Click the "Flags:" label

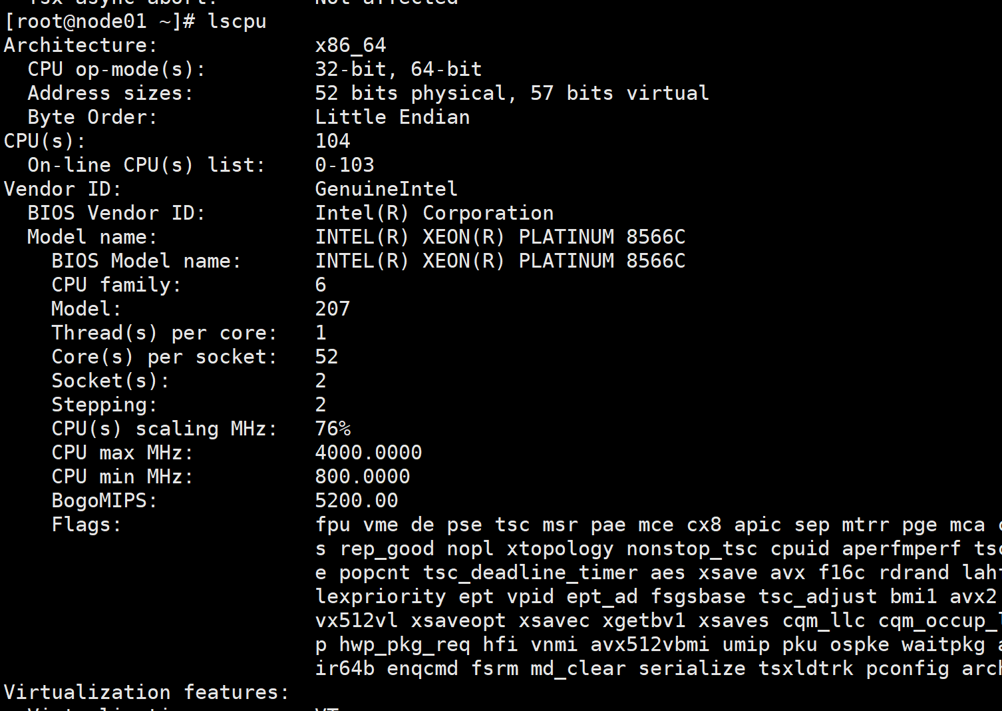[x=86, y=525]
